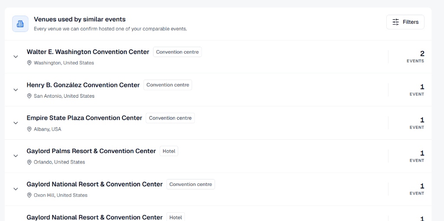The height and width of the screenshot is (221, 444).
Task: Click the Albany, USA location text
Action: coord(47,129)
